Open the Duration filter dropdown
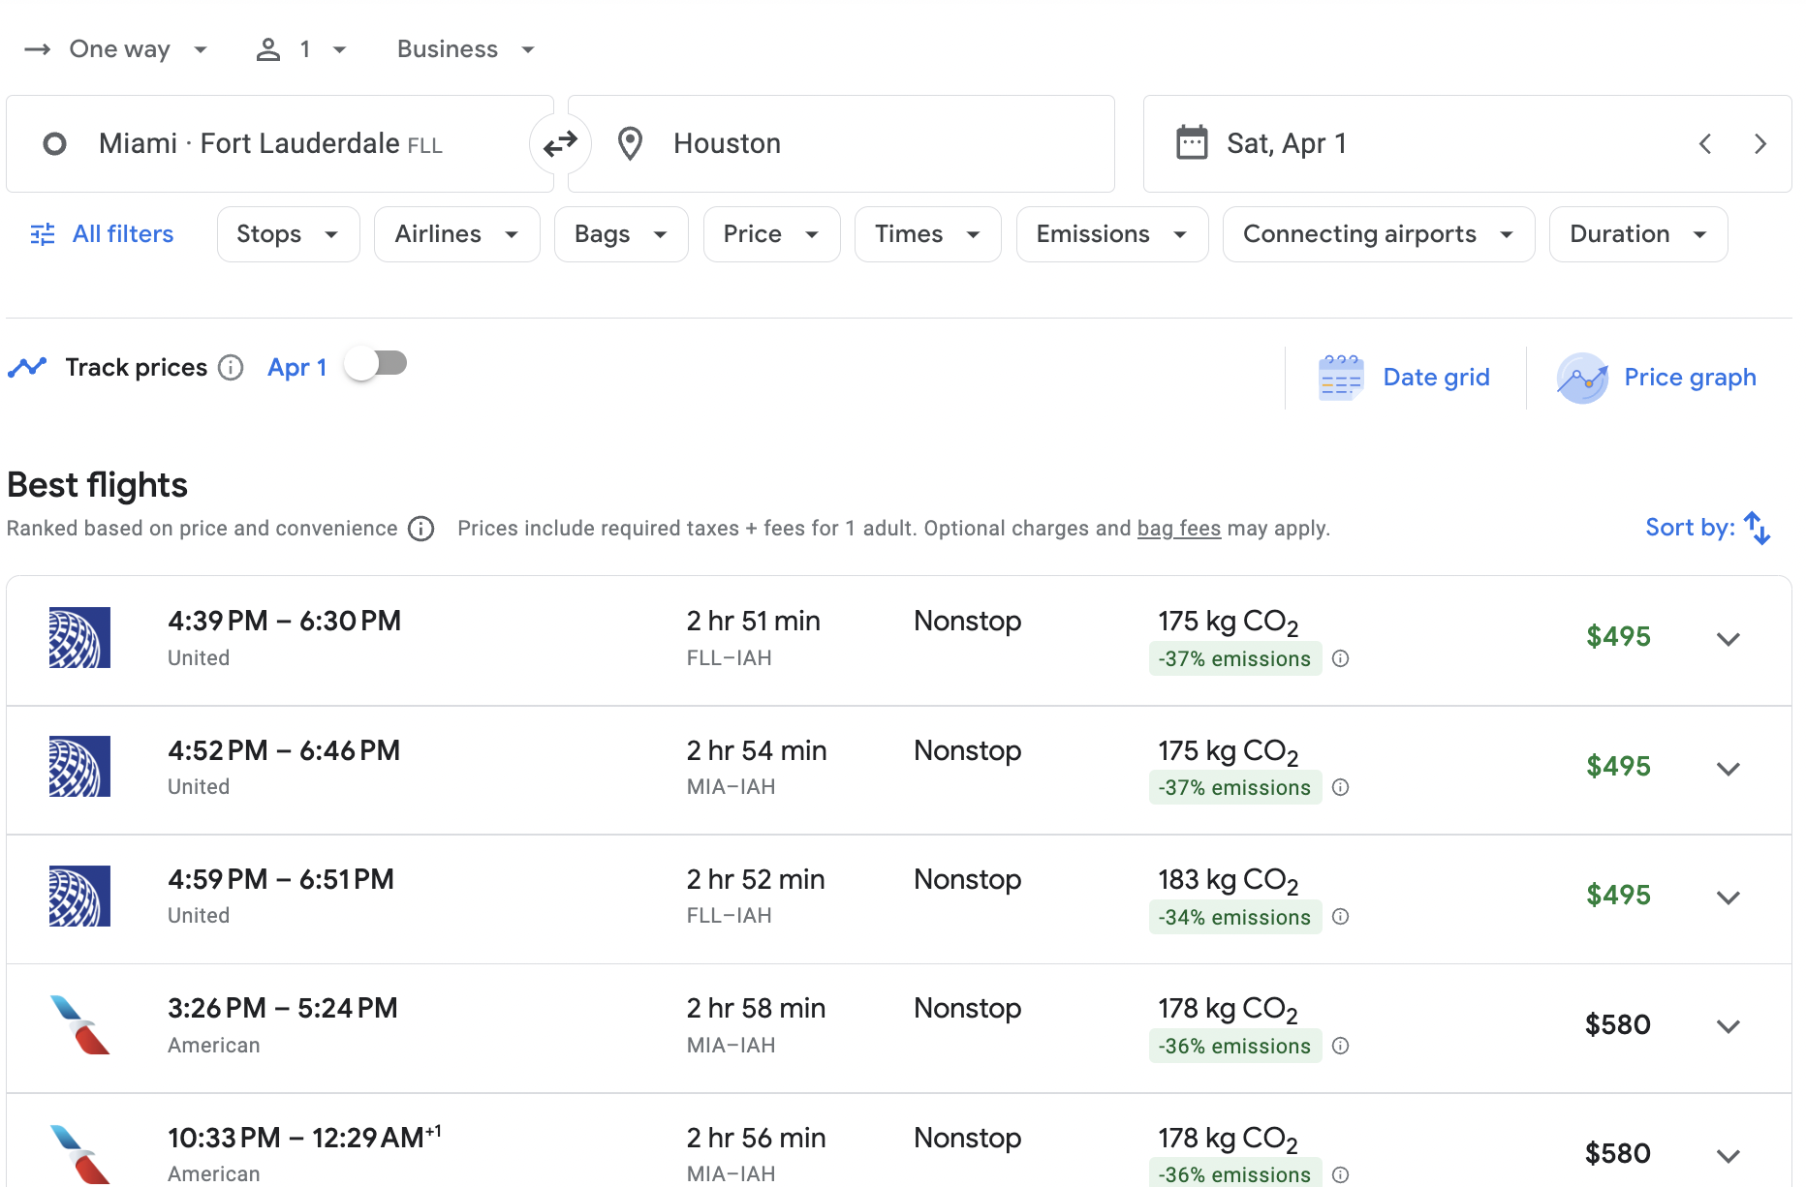 click(1638, 234)
